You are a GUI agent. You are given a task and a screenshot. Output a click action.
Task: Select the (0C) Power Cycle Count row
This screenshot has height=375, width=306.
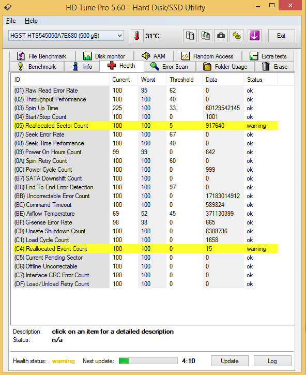point(145,170)
